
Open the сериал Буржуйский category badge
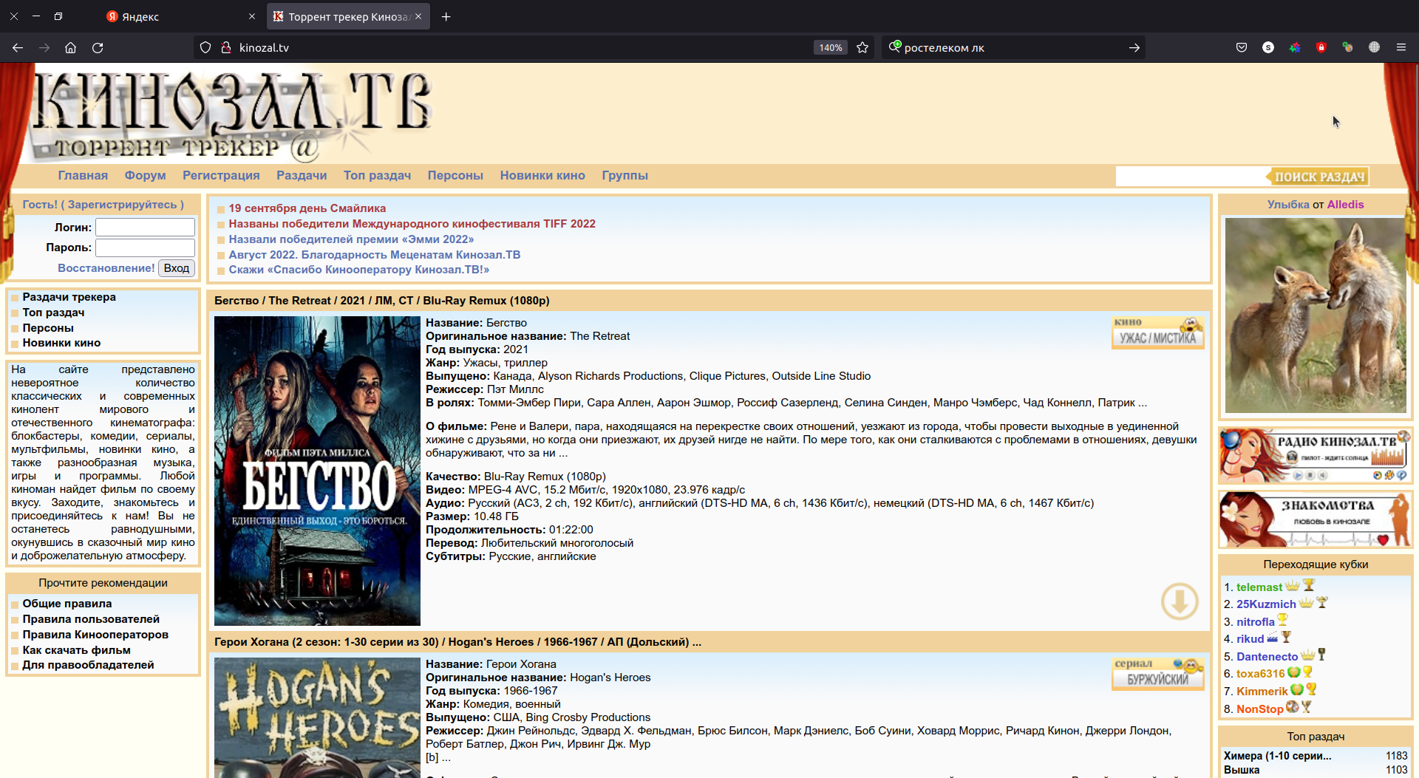tap(1157, 674)
